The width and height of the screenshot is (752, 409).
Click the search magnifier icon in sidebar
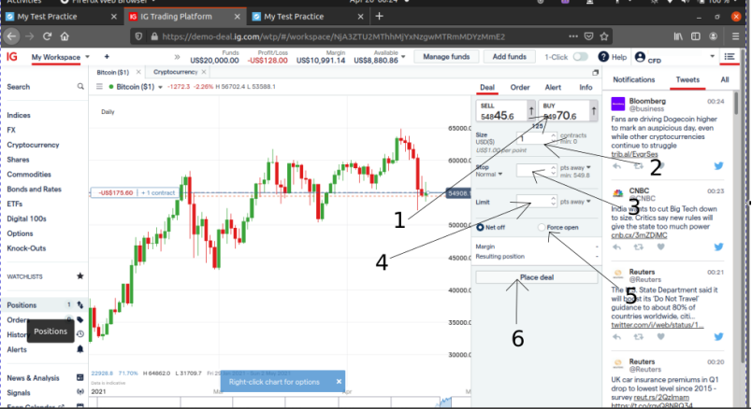coord(80,87)
